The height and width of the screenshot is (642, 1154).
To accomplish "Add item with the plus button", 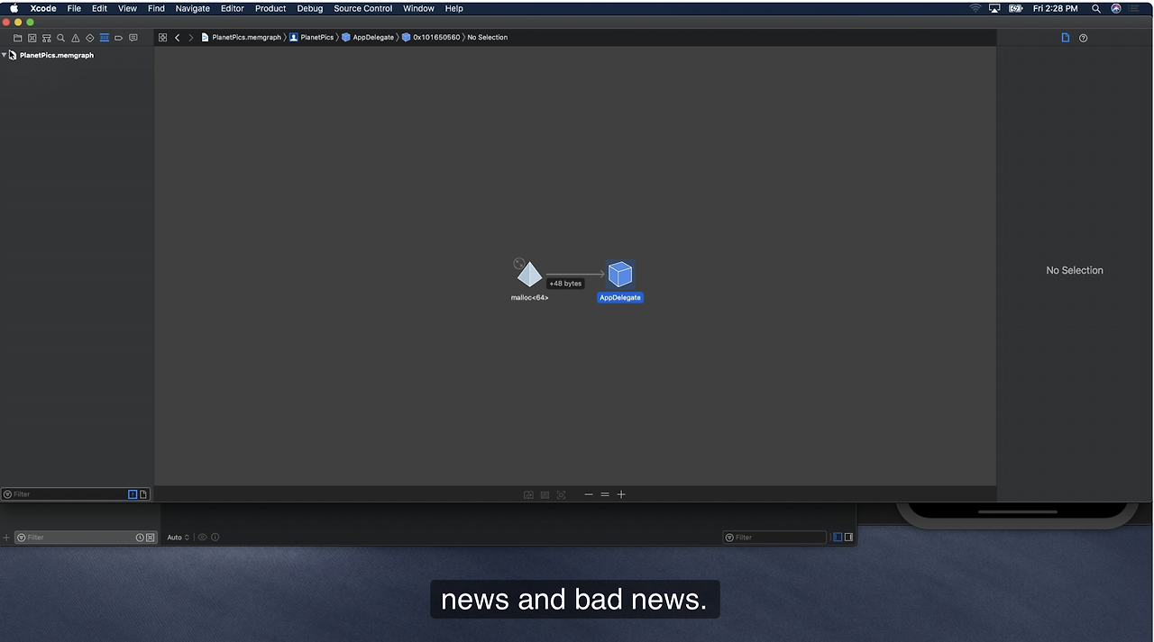I will (6, 538).
